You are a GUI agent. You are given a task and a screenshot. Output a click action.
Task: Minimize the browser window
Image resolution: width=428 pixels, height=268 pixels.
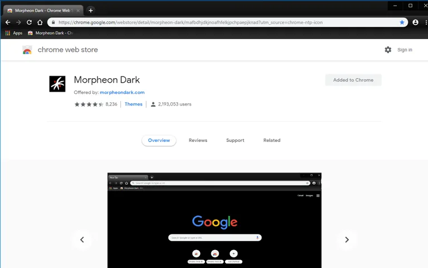[x=395, y=6]
